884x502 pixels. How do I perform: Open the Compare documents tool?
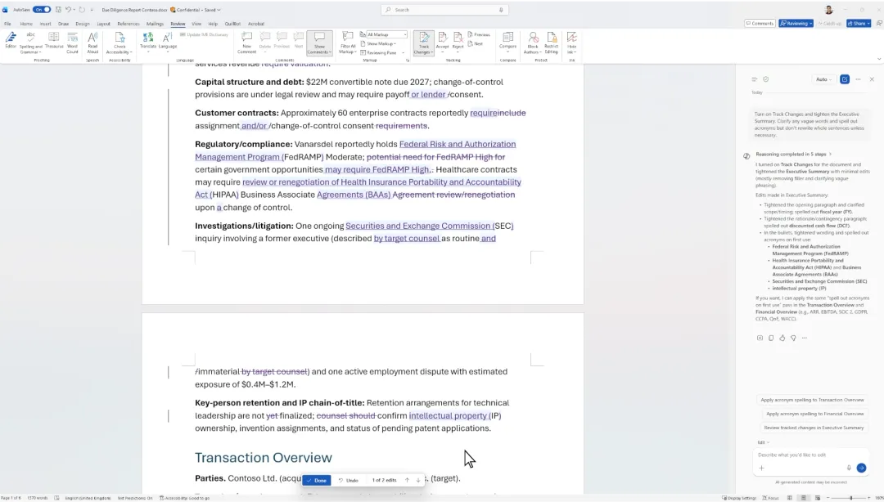point(507,41)
